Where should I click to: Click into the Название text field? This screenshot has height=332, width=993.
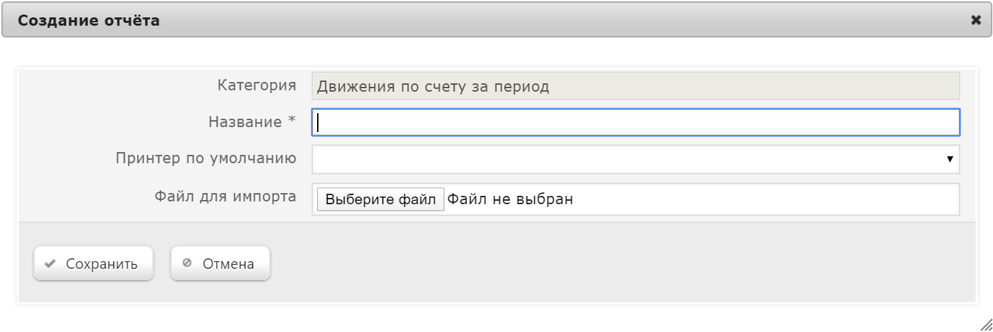coord(636,122)
